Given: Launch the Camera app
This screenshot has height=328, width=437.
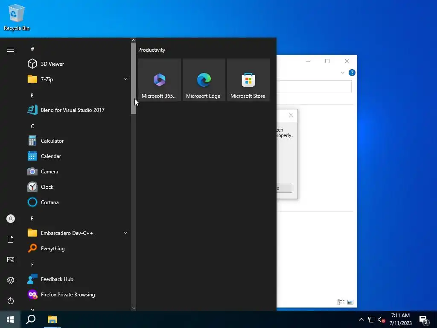Looking at the screenshot, I should pos(78,172).
